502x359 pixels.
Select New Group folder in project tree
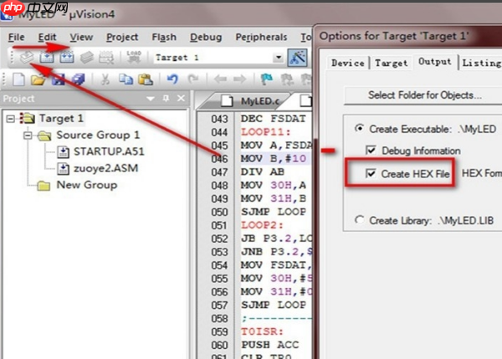(x=87, y=185)
